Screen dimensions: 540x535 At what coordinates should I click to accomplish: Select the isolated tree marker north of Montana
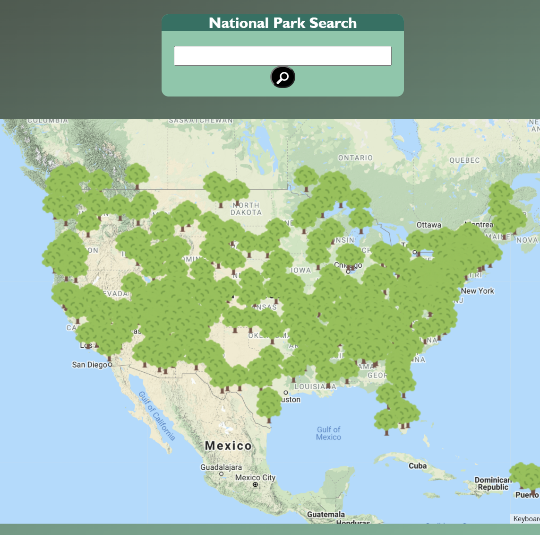(x=137, y=175)
